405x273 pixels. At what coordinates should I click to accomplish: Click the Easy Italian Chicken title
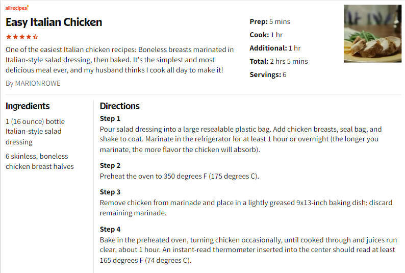click(54, 22)
